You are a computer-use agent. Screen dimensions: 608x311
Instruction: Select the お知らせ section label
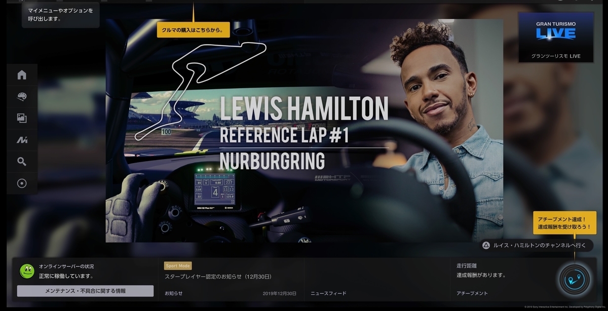click(173, 293)
